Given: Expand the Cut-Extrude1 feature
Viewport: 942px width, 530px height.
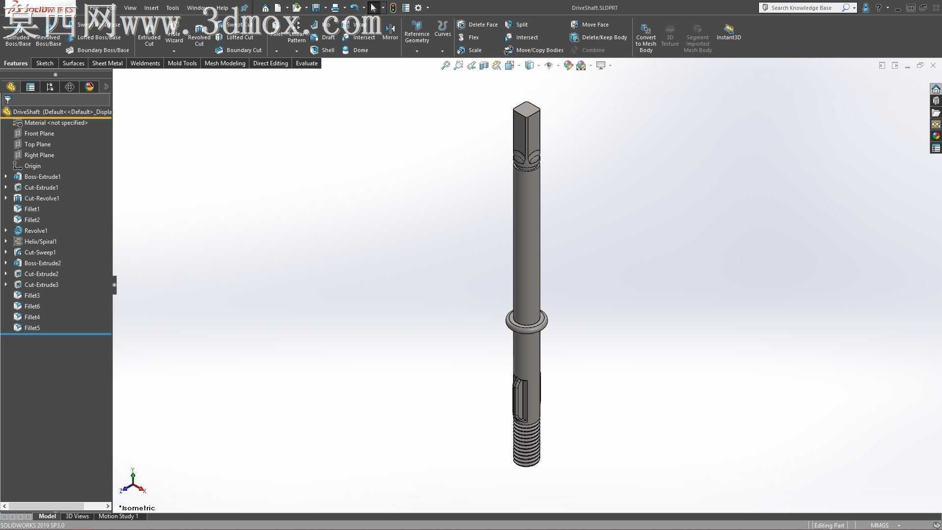Looking at the screenshot, I should (x=6, y=187).
